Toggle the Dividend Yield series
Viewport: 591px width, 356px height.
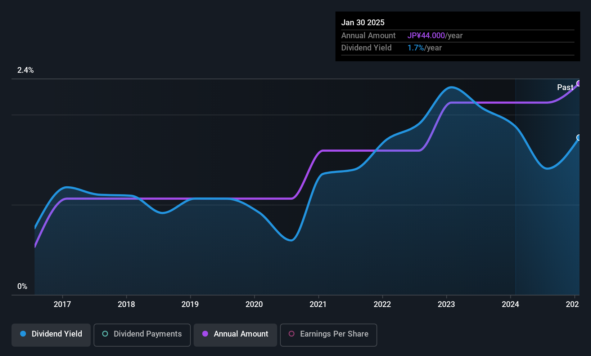tap(51, 335)
